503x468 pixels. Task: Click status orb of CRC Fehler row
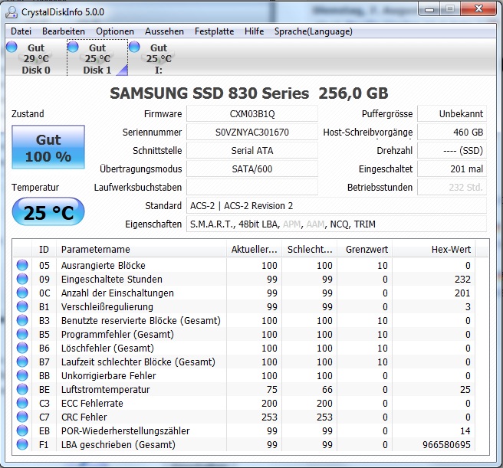22,417
